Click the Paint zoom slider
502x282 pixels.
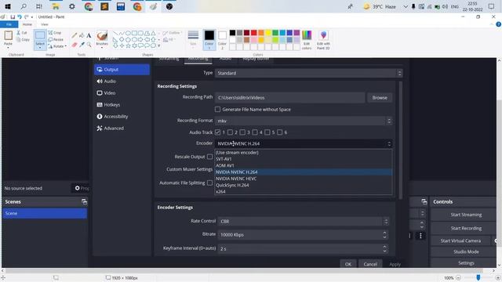478,277
